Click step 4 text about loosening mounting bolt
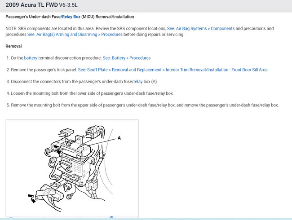 (x=92, y=93)
